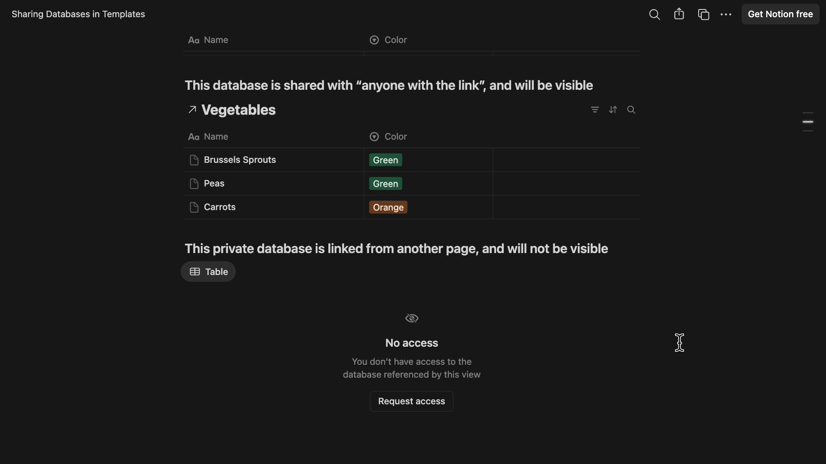Search within the Vegetables database
Viewport: 826px width, 464px height.
tap(631, 110)
